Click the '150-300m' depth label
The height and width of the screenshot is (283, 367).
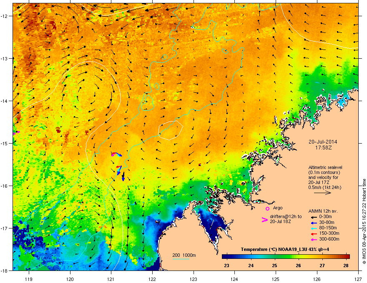point(329,233)
